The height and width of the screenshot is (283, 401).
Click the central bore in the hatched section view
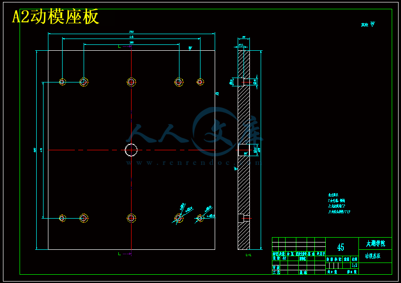[244, 150]
